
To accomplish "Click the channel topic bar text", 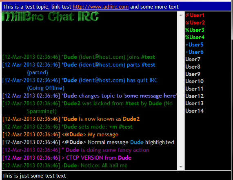I will (x=91, y=7).
